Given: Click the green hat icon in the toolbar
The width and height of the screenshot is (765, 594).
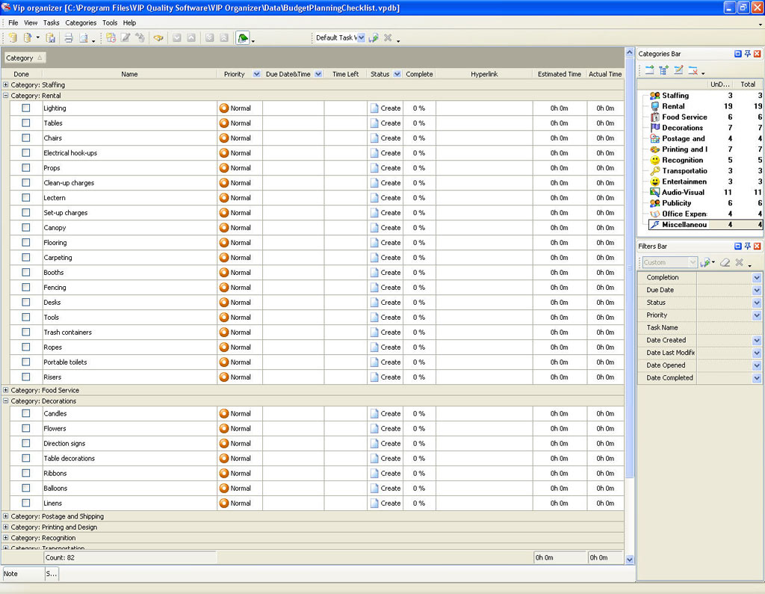Looking at the screenshot, I should pos(242,38).
